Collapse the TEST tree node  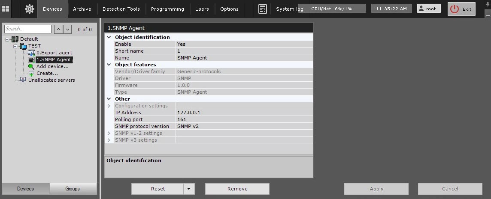[x=15, y=46]
